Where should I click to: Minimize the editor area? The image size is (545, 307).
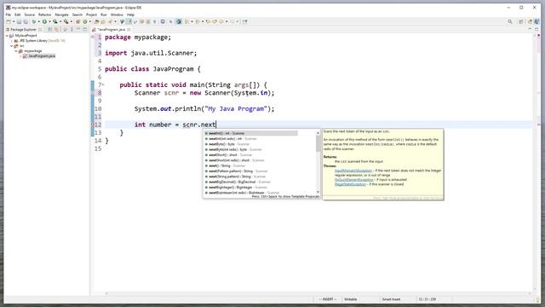coord(530,29)
